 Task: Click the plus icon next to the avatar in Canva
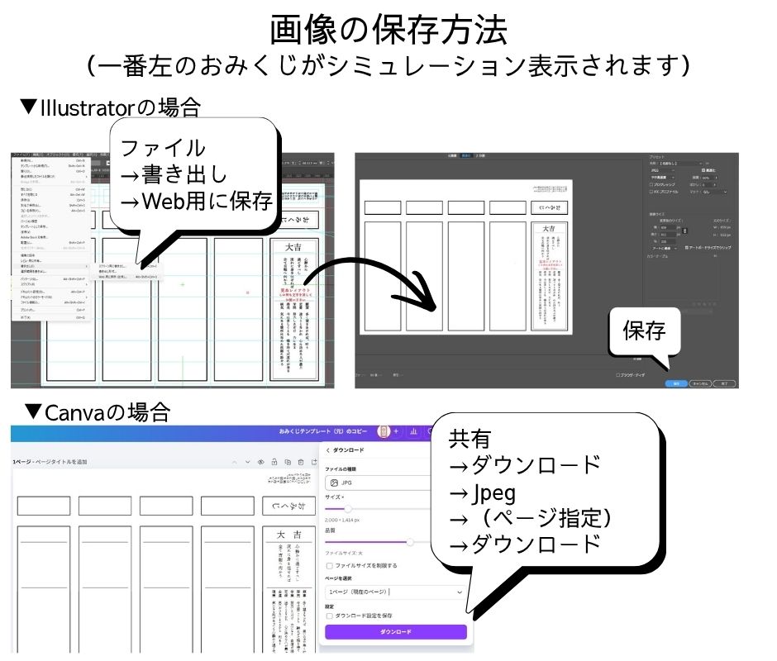(396, 431)
